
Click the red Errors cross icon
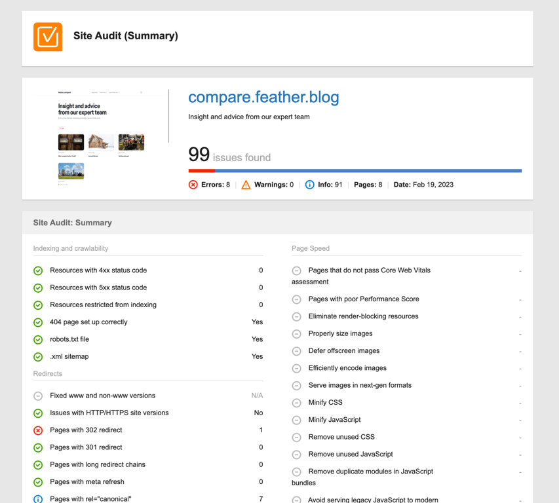point(193,185)
